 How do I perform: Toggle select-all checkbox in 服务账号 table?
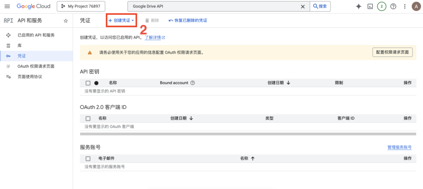click(88, 158)
